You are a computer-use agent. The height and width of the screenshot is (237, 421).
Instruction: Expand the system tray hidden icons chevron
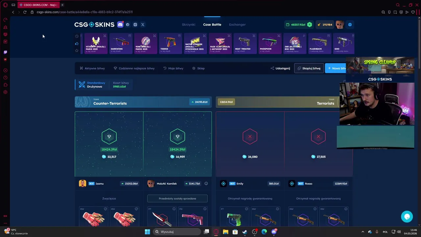tap(363, 232)
